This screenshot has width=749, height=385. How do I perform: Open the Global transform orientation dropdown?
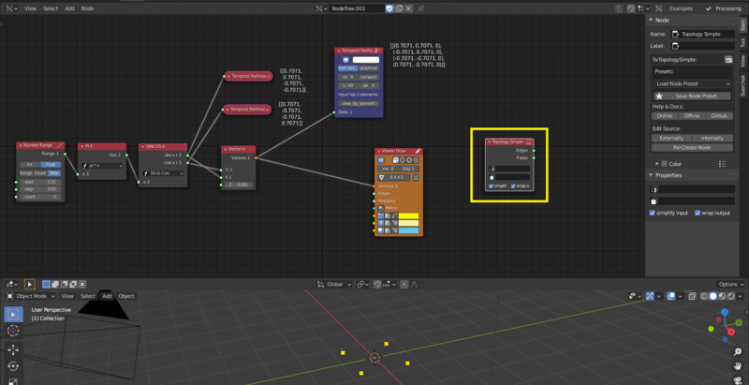point(334,284)
